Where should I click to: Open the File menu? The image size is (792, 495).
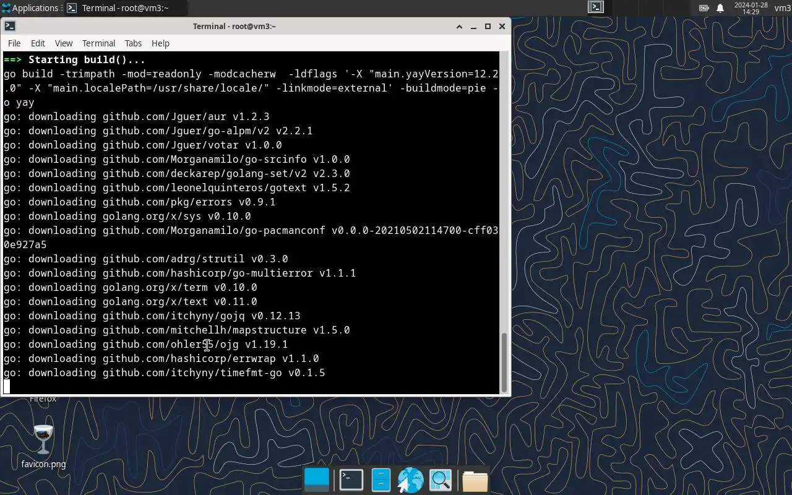pyautogui.click(x=14, y=43)
